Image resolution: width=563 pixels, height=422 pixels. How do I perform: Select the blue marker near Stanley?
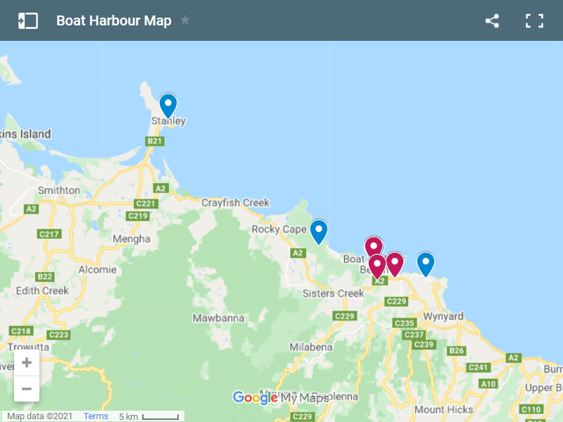(167, 104)
